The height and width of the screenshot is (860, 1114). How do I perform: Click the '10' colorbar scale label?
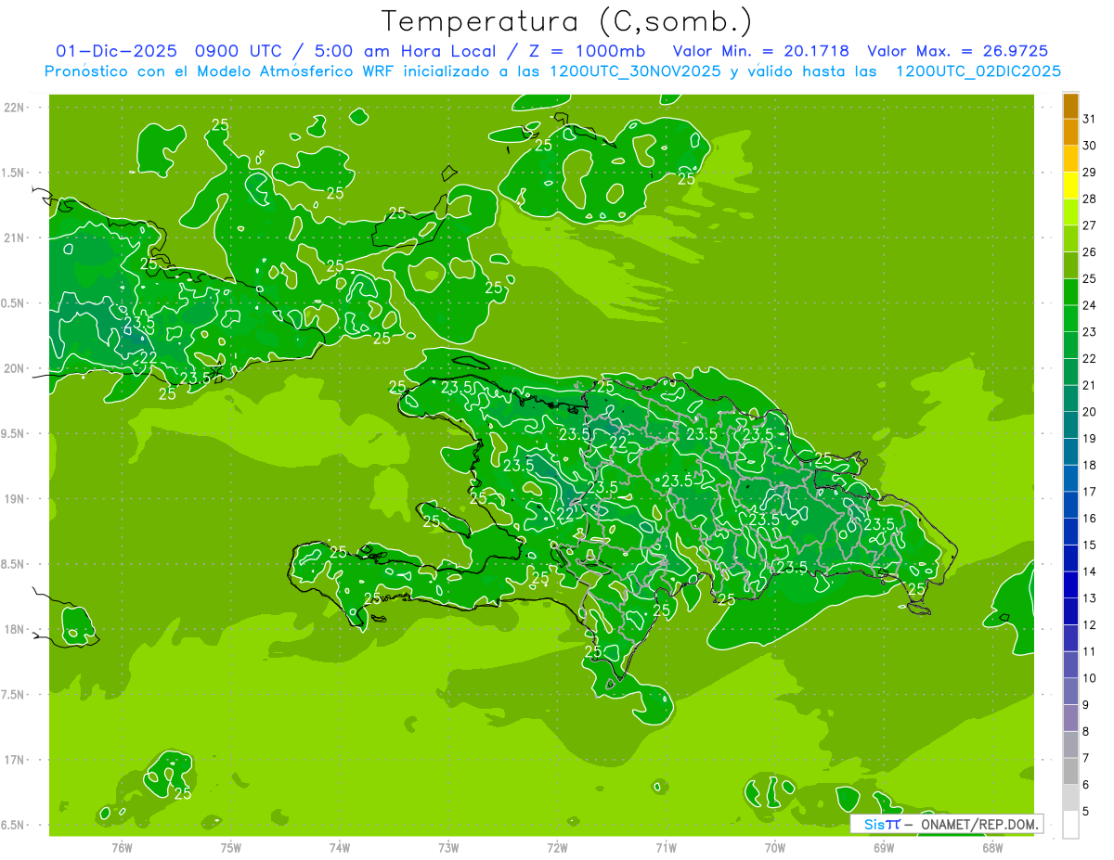1090,678
